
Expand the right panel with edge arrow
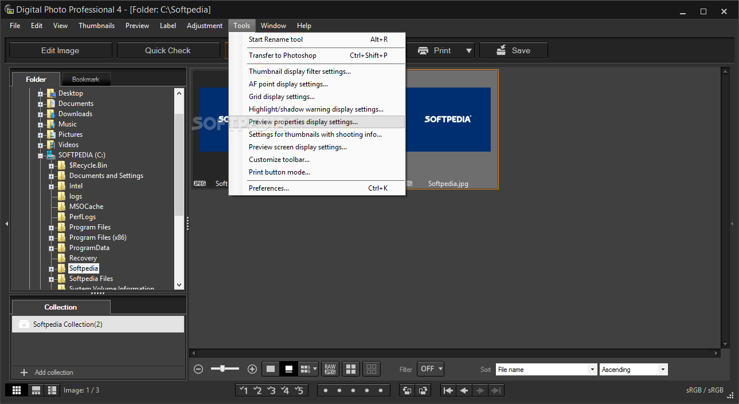[x=732, y=224]
